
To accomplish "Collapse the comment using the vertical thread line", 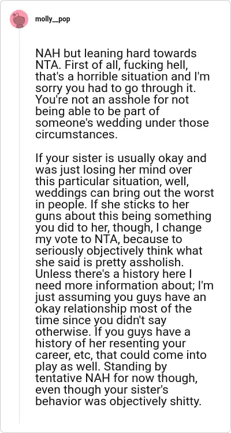I will 19,226.
